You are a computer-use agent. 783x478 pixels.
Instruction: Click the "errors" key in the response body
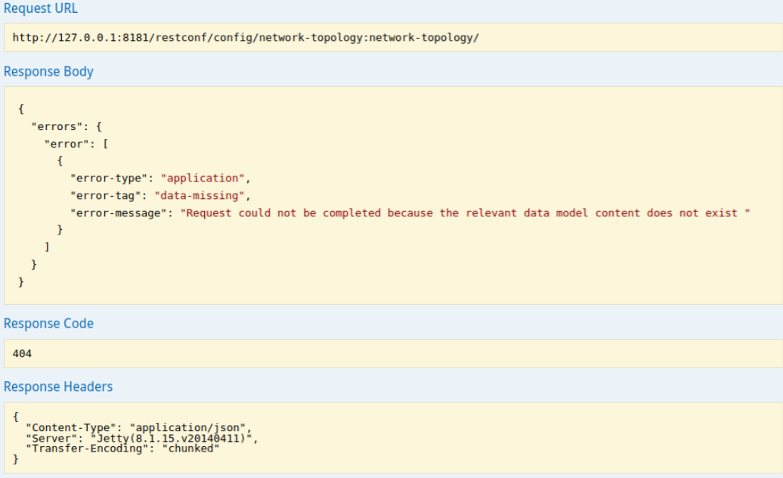[54, 126]
